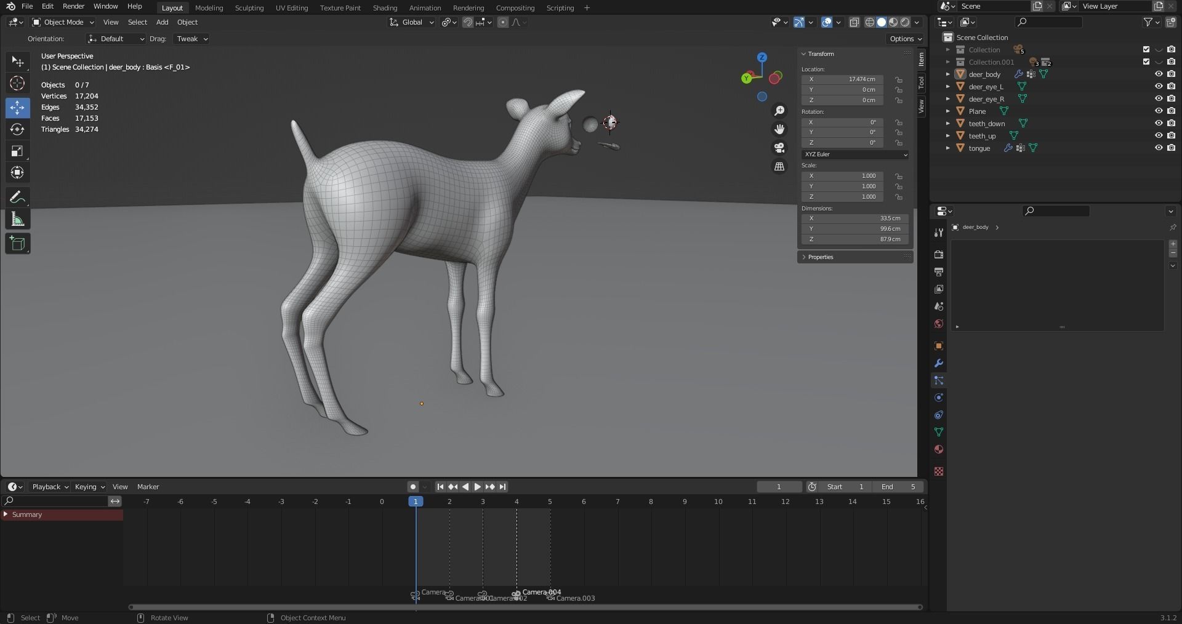Click the Zoom viewport icon
This screenshot has height=624, width=1182.
point(779,111)
